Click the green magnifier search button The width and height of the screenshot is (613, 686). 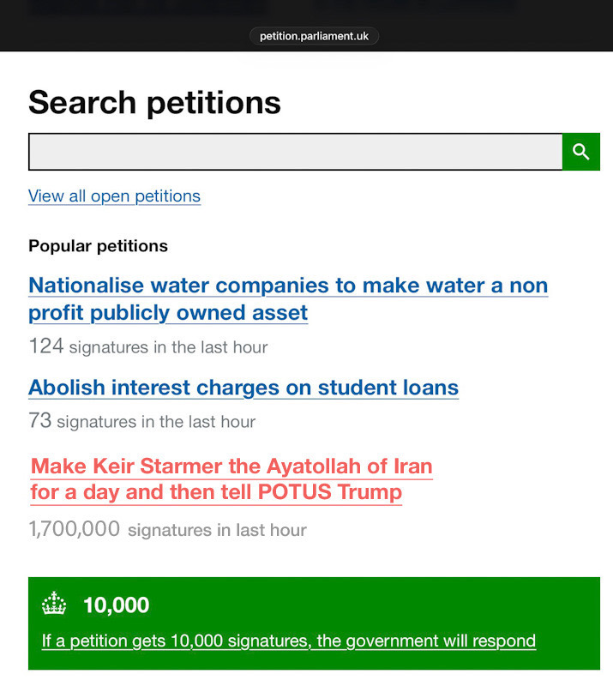581,152
